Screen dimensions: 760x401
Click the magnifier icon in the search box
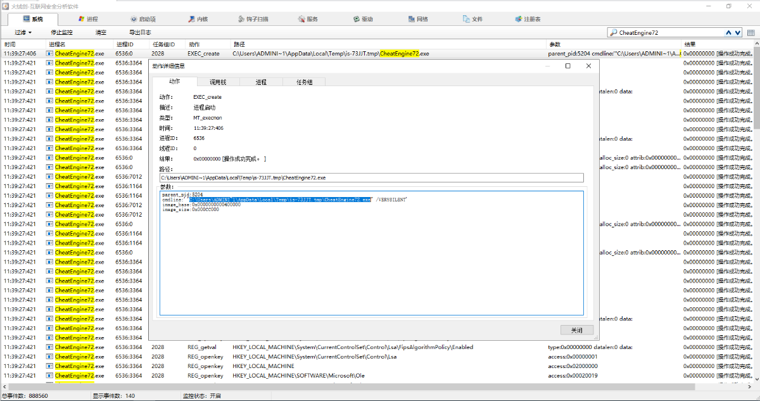613,32
